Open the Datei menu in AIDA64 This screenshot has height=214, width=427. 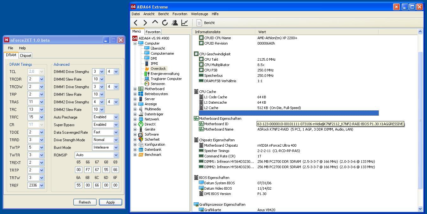pyautogui.click(x=136, y=14)
